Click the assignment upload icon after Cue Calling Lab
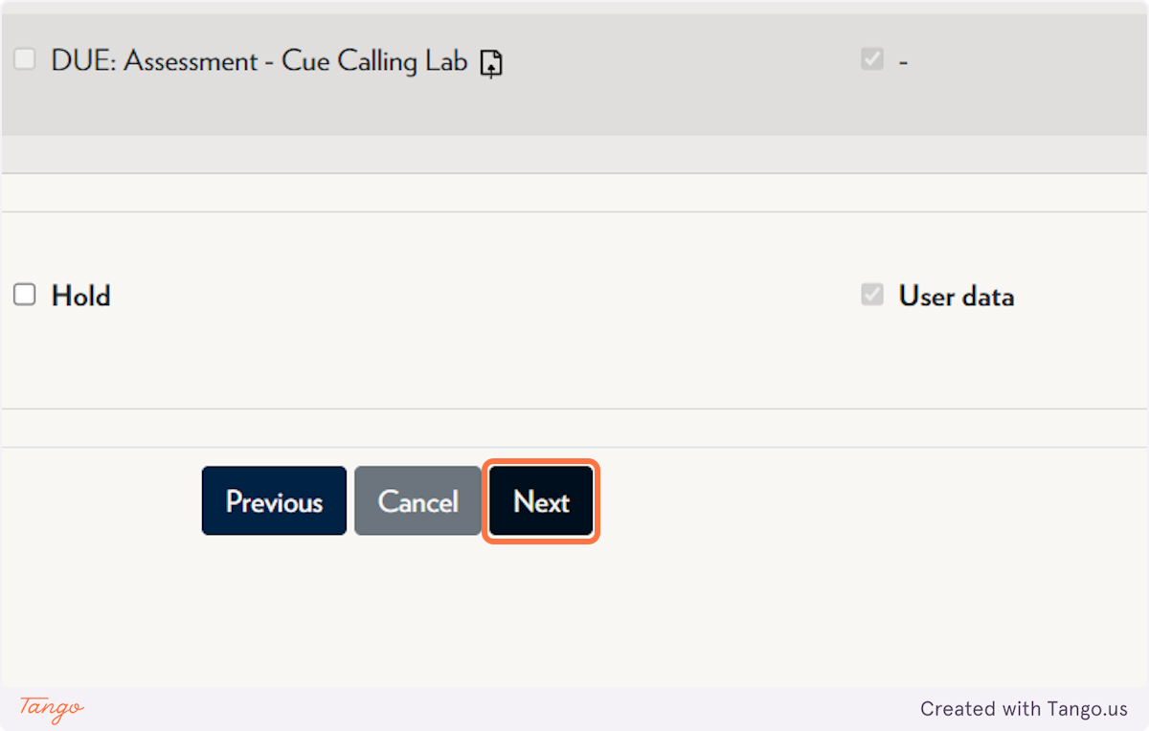The image size is (1149, 731). [491, 64]
